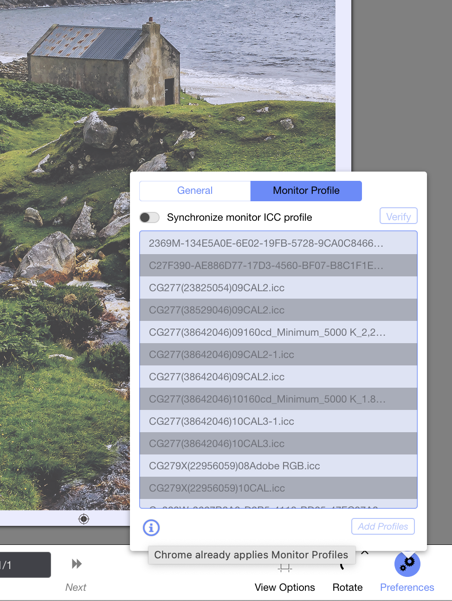The width and height of the screenshot is (452, 601).
Task: Click the Add Profiles button
Action: click(383, 526)
